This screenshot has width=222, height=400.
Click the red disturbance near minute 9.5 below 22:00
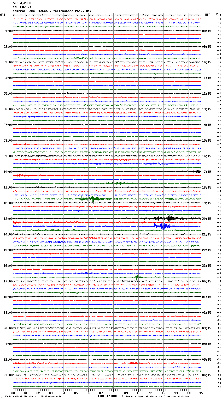click(x=133, y=363)
